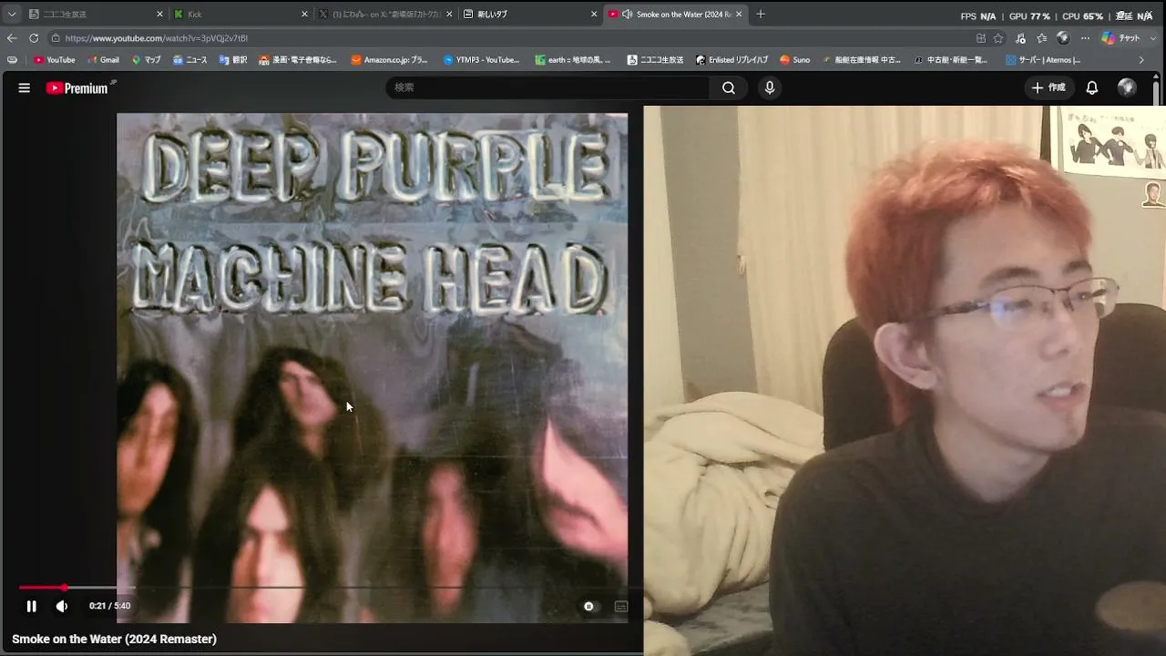Viewport: 1166px width, 656px height.
Task: Expand the dropdown arrow beside チャット
Action: pyautogui.click(x=1151, y=38)
